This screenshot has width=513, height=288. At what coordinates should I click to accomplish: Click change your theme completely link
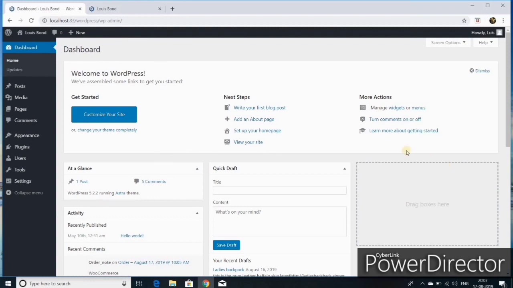point(107,130)
